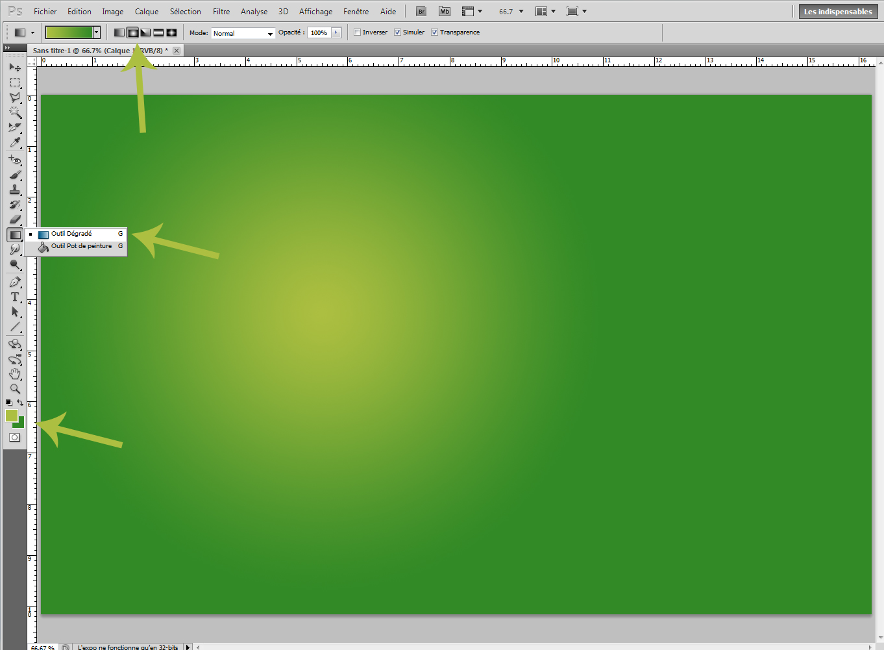Uncheck the Simuler option
This screenshot has height=650, width=884.
(x=398, y=32)
